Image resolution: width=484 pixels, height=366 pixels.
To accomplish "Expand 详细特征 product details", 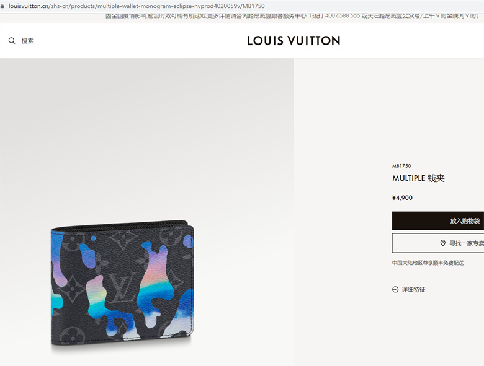I will pos(413,290).
